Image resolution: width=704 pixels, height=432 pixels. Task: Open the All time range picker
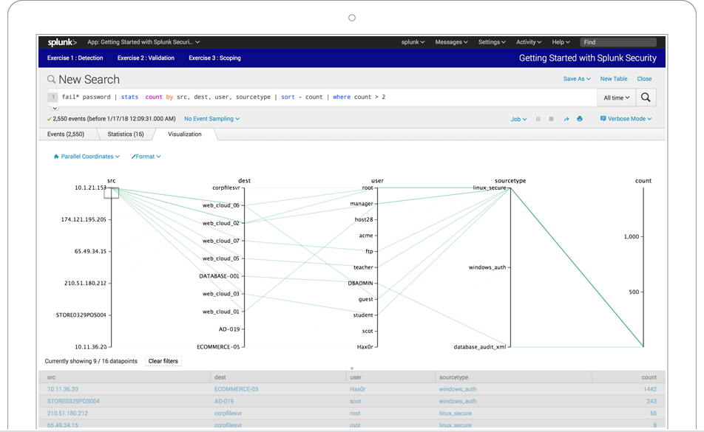(x=617, y=97)
